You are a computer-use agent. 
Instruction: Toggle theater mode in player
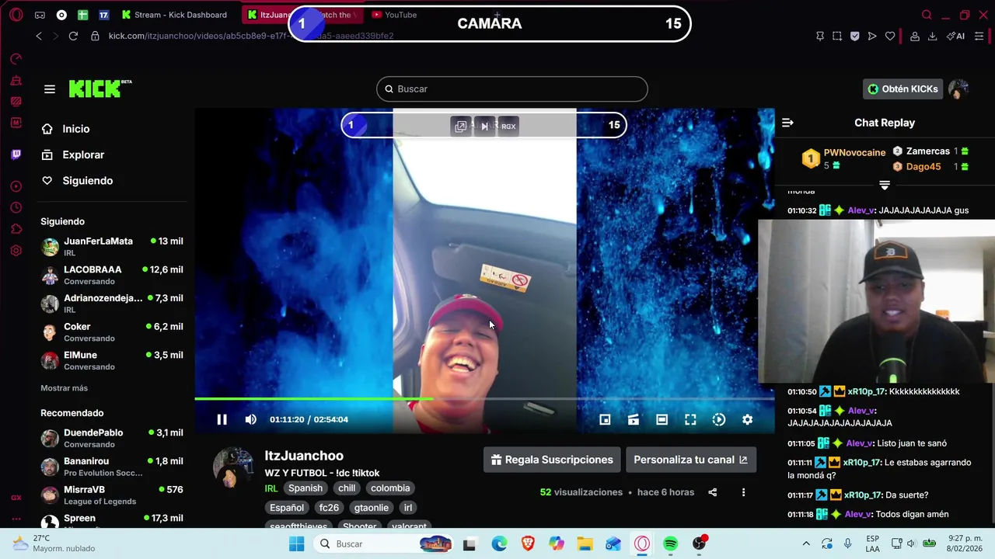coord(662,419)
